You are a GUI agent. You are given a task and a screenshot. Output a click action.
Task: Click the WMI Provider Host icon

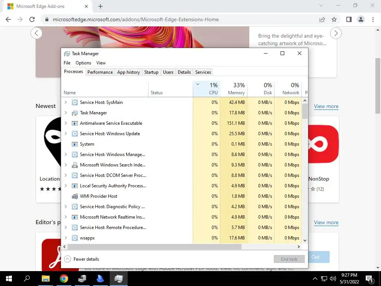coord(74,196)
